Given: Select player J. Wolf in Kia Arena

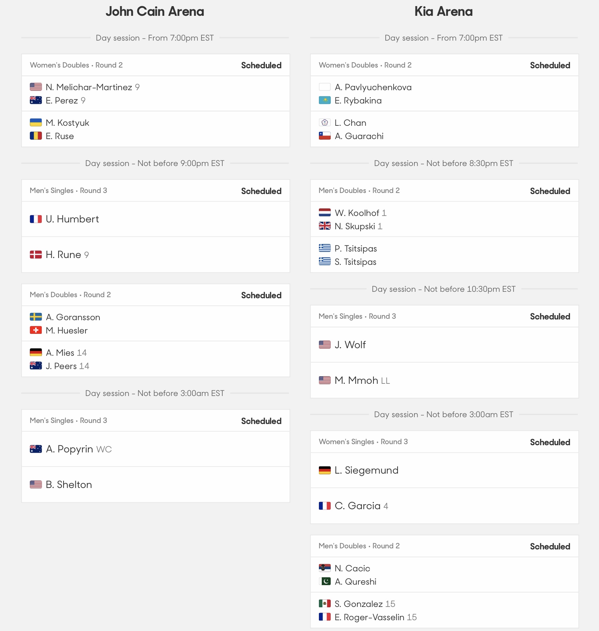Looking at the screenshot, I should point(350,345).
